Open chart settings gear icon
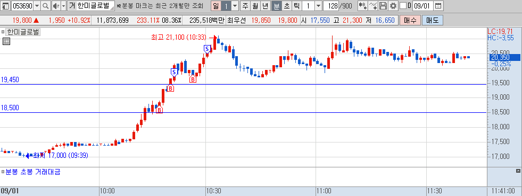Viewport: 522px width, 196px height. [x=393, y=6]
